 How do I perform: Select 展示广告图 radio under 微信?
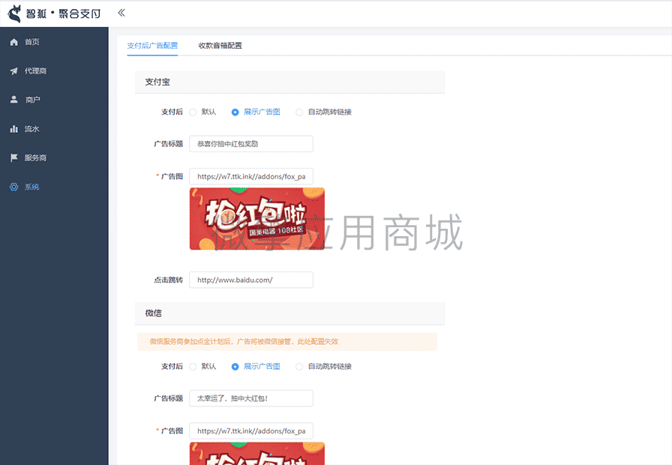[235, 367]
